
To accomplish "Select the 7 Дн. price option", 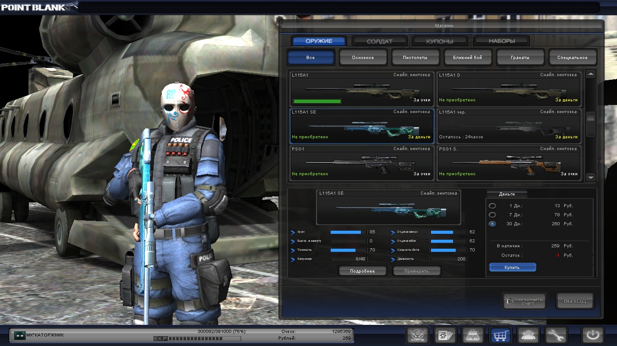I will point(492,215).
